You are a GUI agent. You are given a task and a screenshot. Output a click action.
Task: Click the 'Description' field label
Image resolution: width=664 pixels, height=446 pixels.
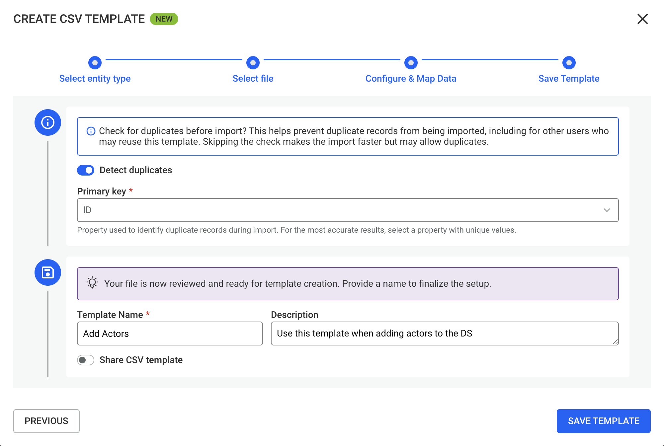coord(295,315)
